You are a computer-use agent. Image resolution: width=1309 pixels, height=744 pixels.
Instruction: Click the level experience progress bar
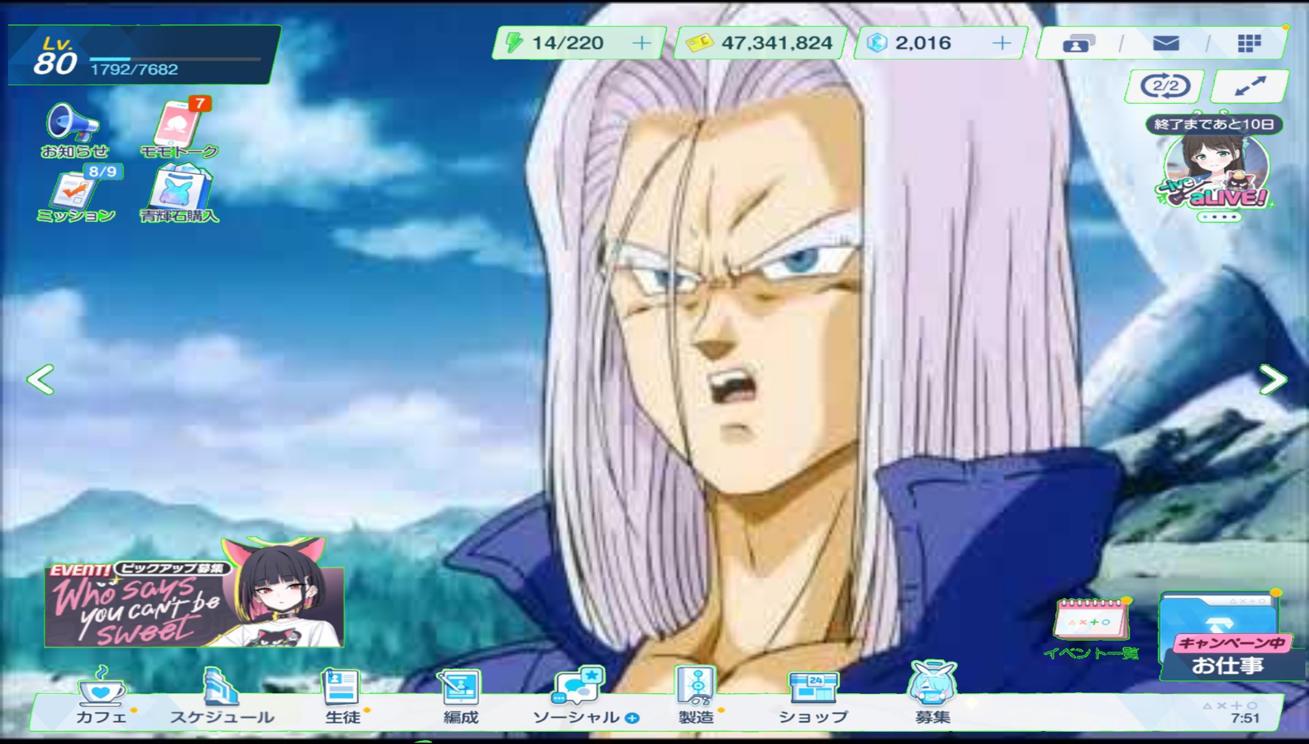(175, 59)
